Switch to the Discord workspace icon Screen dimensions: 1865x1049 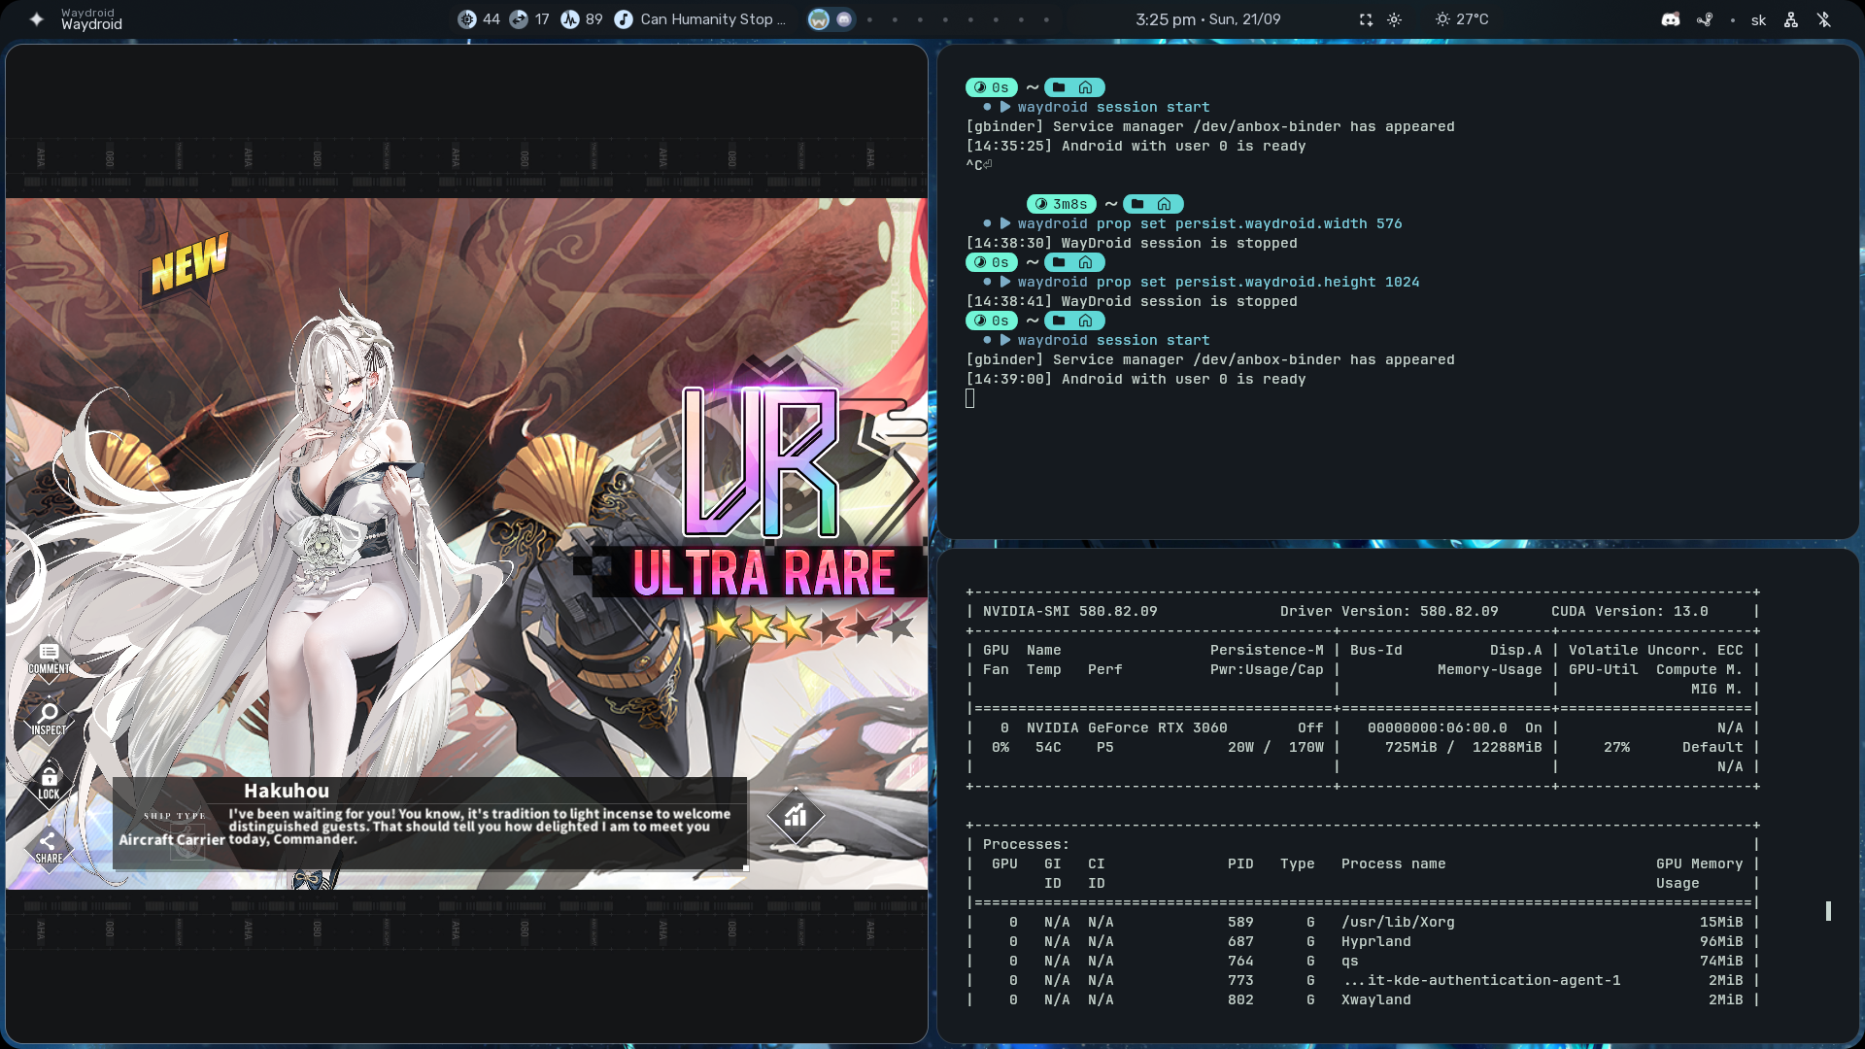[844, 19]
